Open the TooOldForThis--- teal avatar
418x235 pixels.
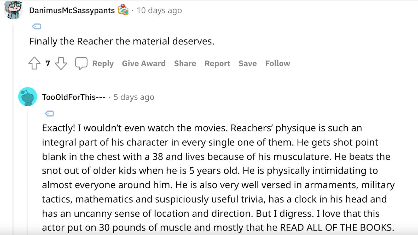coord(28,97)
